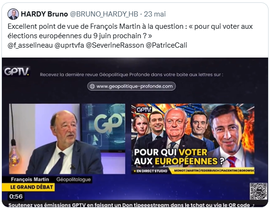The height and width of the screenshot is (208, 270).
Task: Open the @SeverineRasson mention
Action: (115, 45)
